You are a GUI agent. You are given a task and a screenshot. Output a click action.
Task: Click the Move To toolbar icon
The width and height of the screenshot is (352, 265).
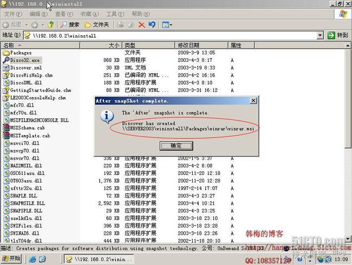point(121,25)
